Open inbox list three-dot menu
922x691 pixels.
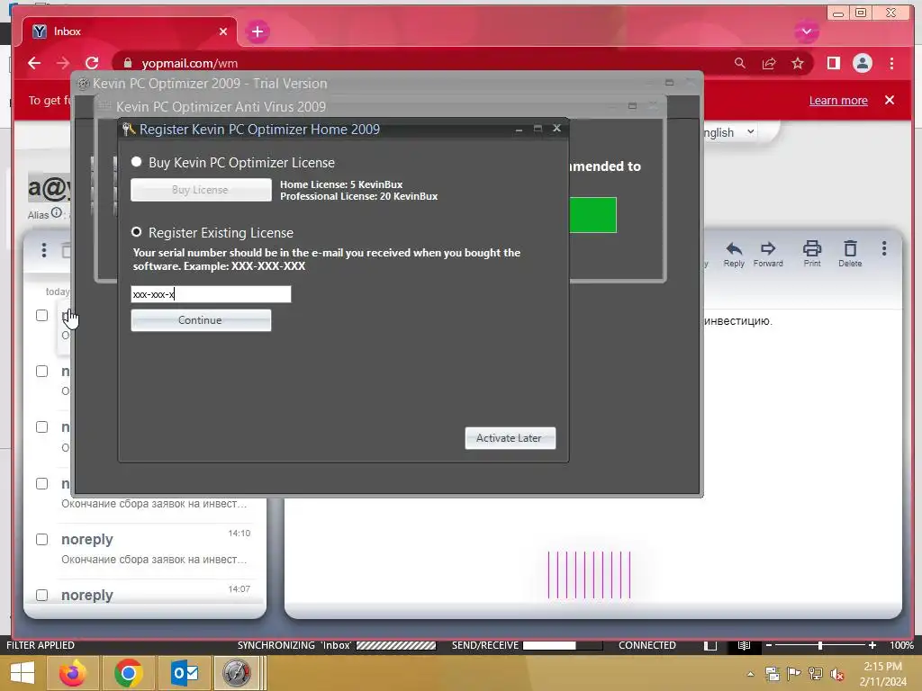tap(43, 250)
